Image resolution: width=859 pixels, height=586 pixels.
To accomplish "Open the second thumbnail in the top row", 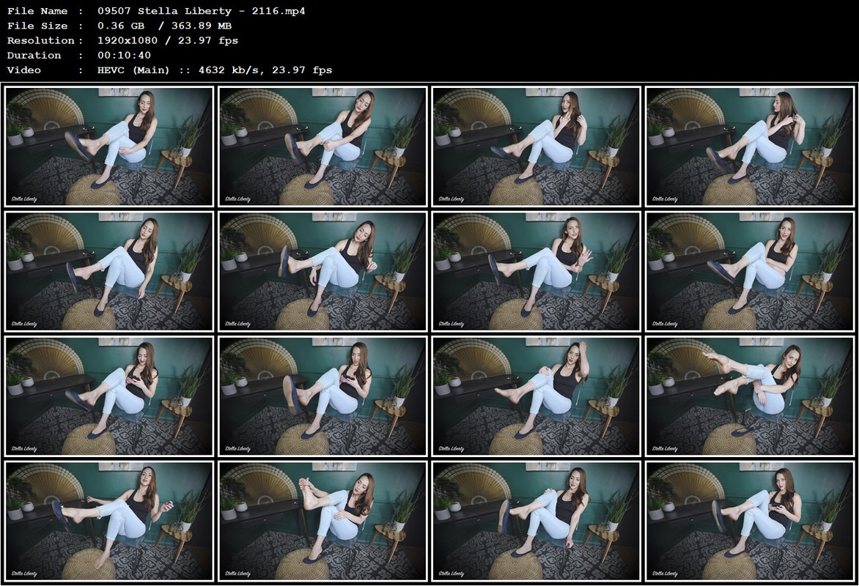I will [322, 146].
